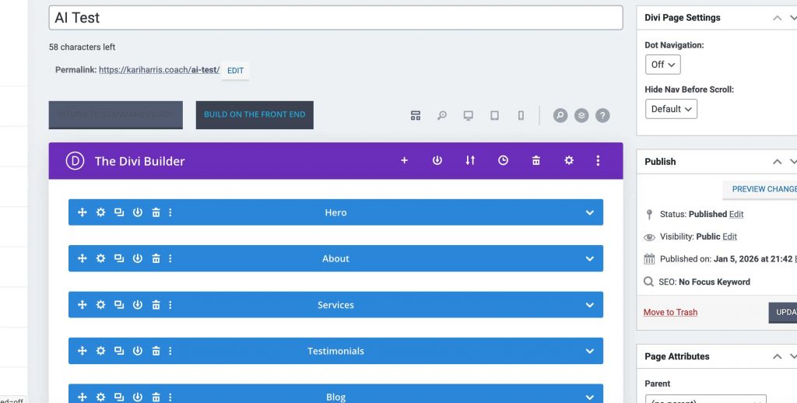Click the AI Test title input field
797x403 pixels.
(x=335, y=18)
